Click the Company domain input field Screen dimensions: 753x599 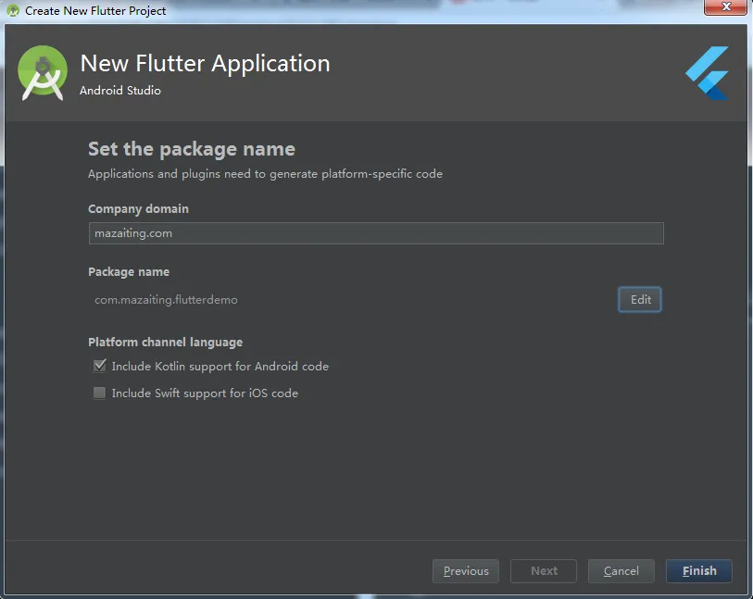(376, 233)
